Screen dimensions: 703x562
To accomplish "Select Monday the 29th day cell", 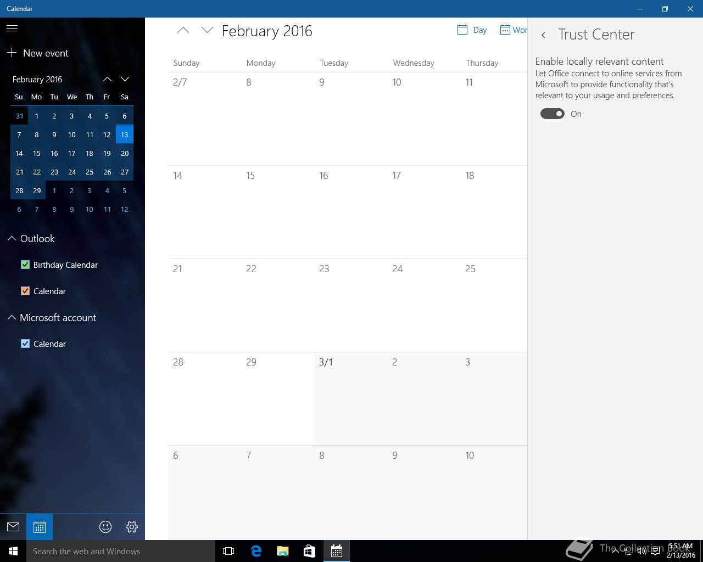I will click(x=277, y=398).
